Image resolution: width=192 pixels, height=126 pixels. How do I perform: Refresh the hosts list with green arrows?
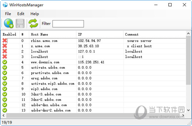(33, 23)
